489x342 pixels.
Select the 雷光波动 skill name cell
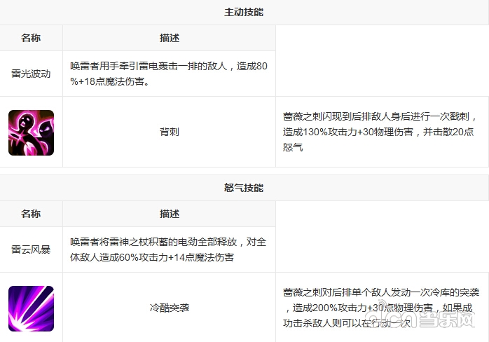click(x=31, y=74)
